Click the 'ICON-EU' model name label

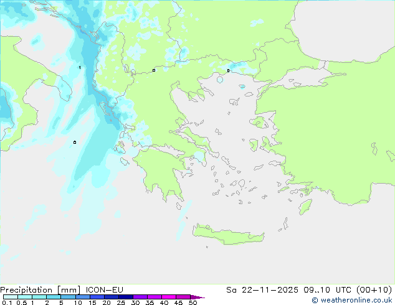pos(105,290)
